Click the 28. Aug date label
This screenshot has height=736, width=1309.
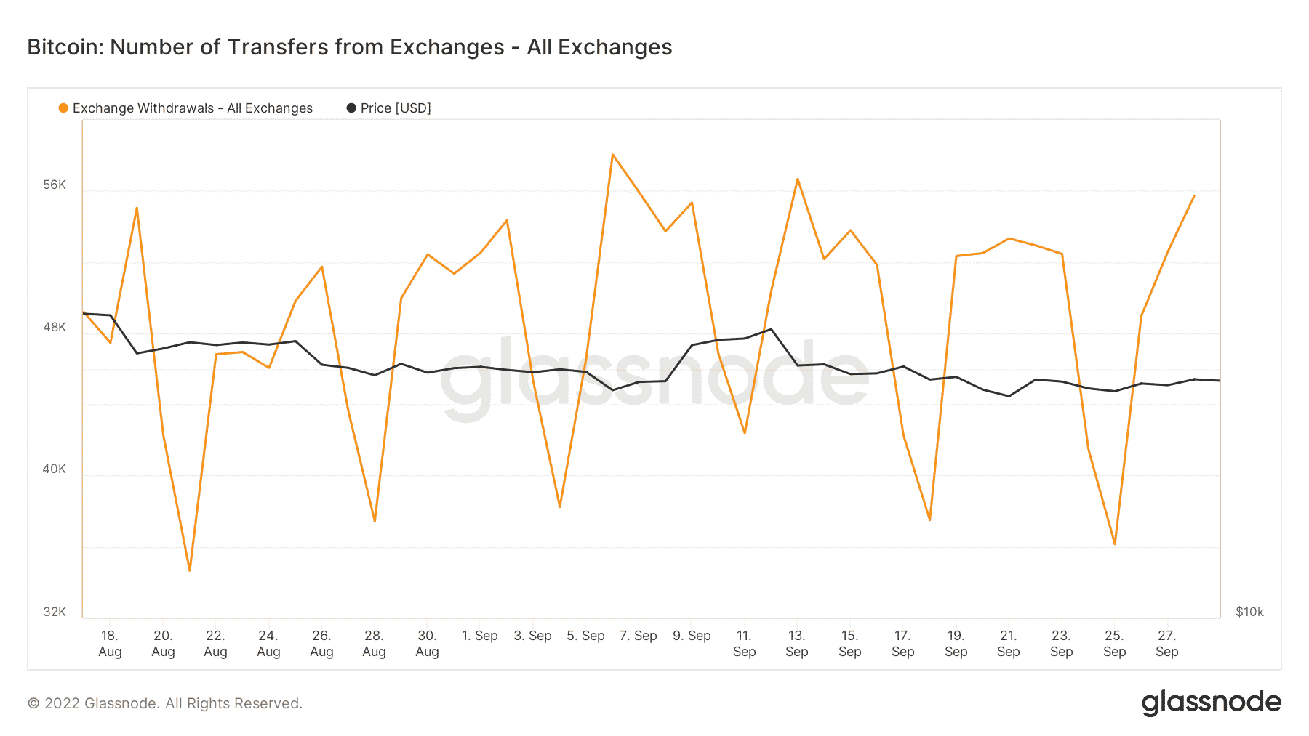[x=374, y=644]
